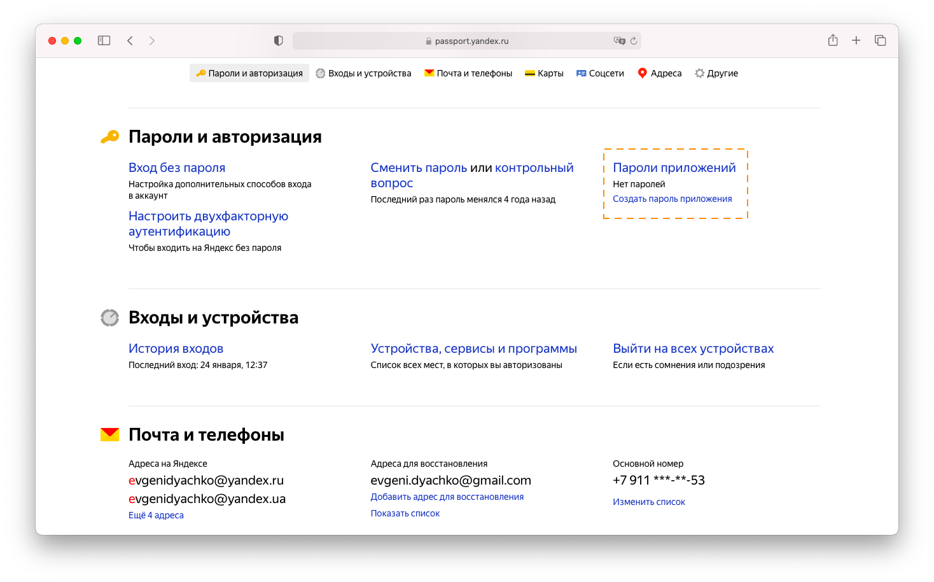The width and height of the screenshot is (934, 582).
Task: Toggle the Safari sidebar icon
Action: [104, 41]
